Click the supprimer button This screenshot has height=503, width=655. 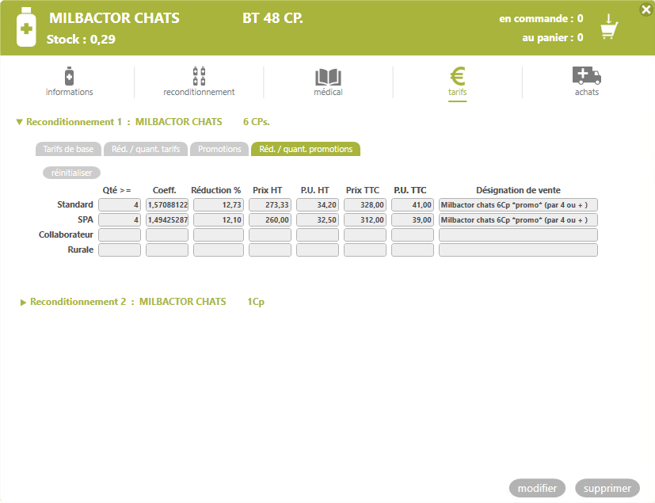pyautogui.click(x=607, y=488)
